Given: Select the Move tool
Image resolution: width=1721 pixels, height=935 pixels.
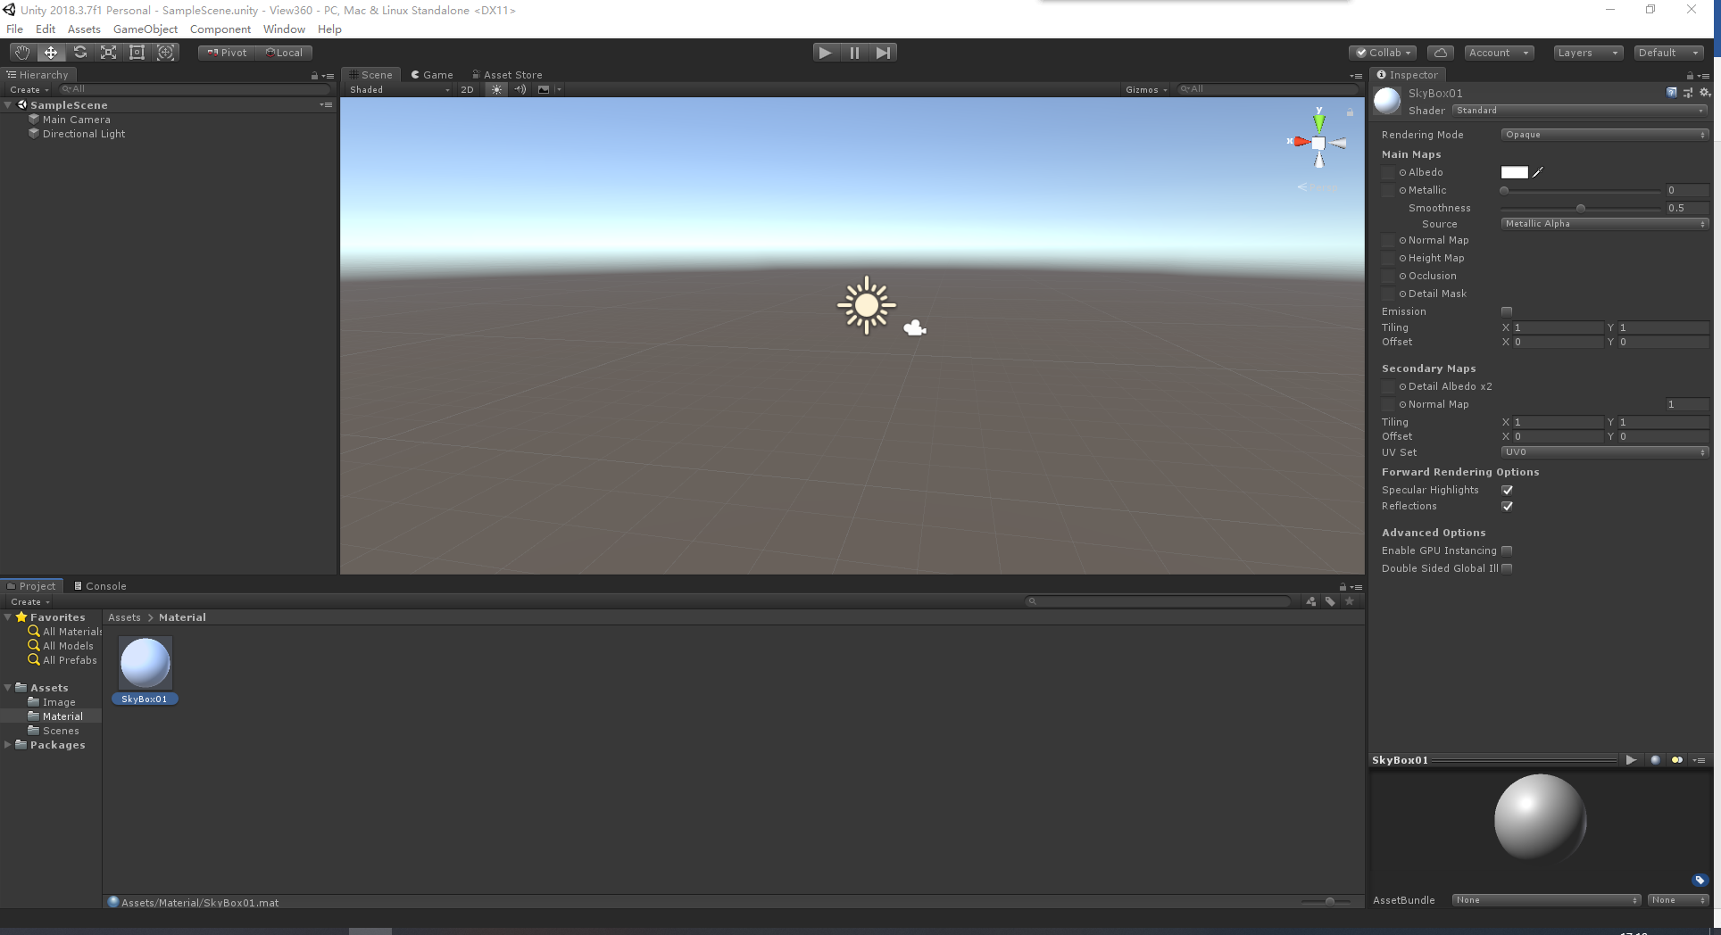Looking at the screenshot, I should (50, 52).
